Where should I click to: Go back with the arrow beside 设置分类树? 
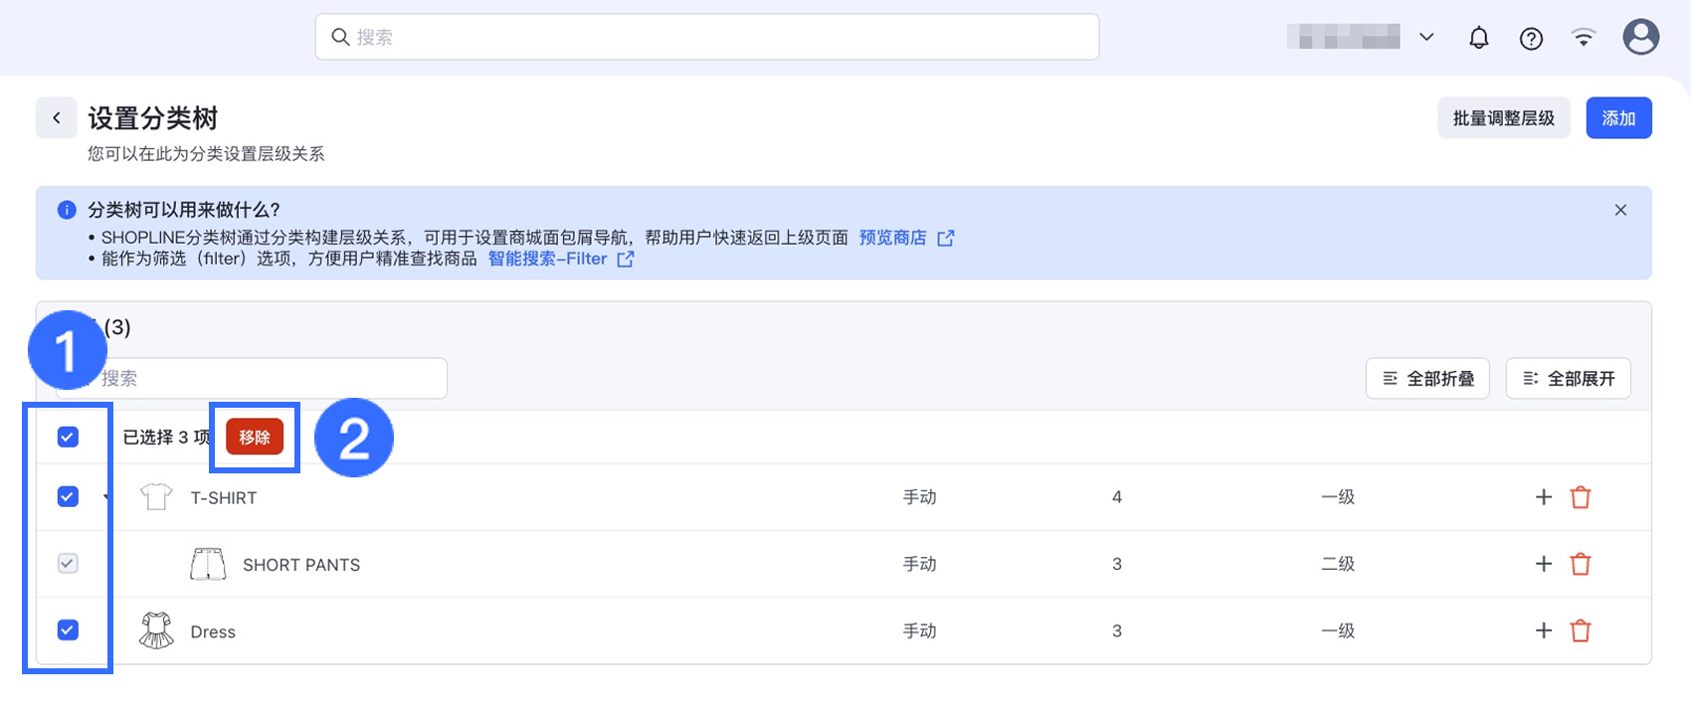click(57, 117)
